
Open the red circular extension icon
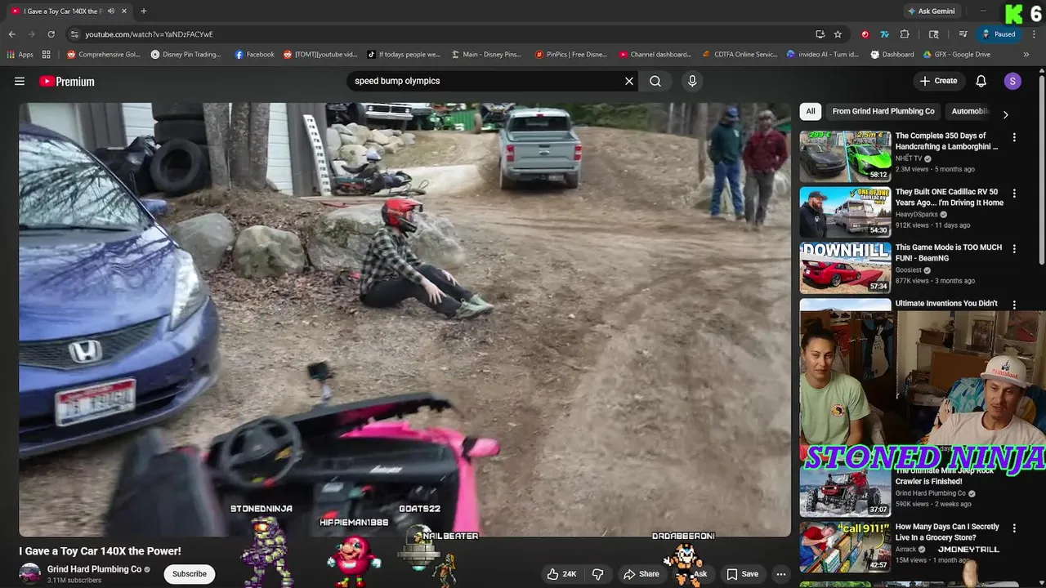[865, 34]
